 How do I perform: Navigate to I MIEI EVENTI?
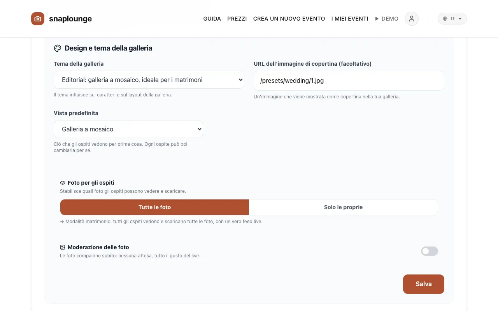point(350,19)
